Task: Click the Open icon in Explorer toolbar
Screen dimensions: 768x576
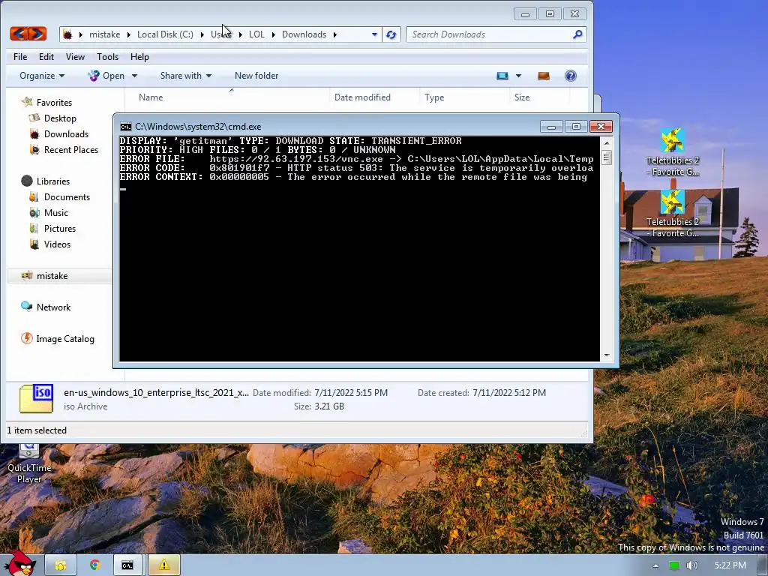Action: tap(93, 76)
